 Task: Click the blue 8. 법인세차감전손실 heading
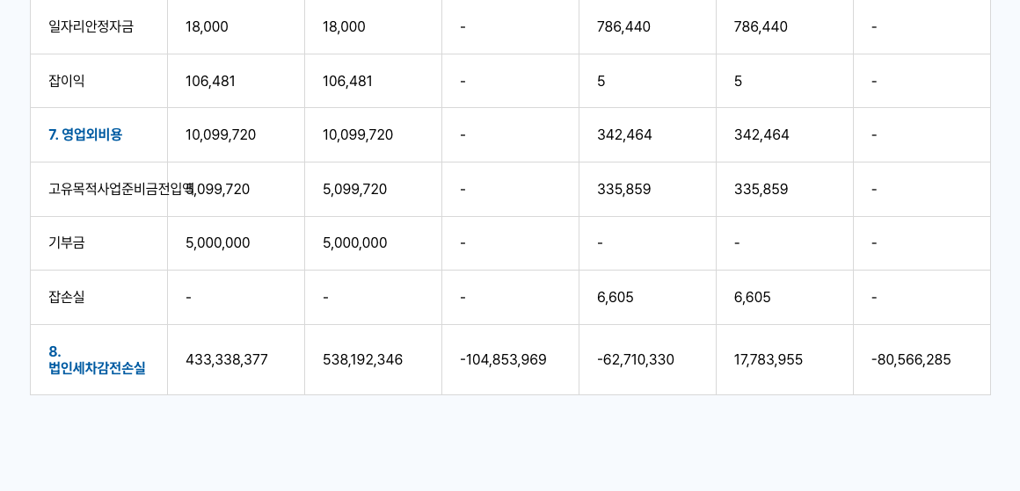pyautogui.click(x=97, y=360)
